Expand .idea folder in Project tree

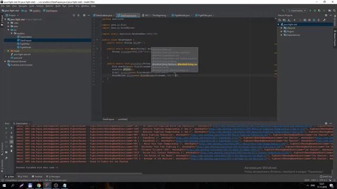click(x=8, y=23)
